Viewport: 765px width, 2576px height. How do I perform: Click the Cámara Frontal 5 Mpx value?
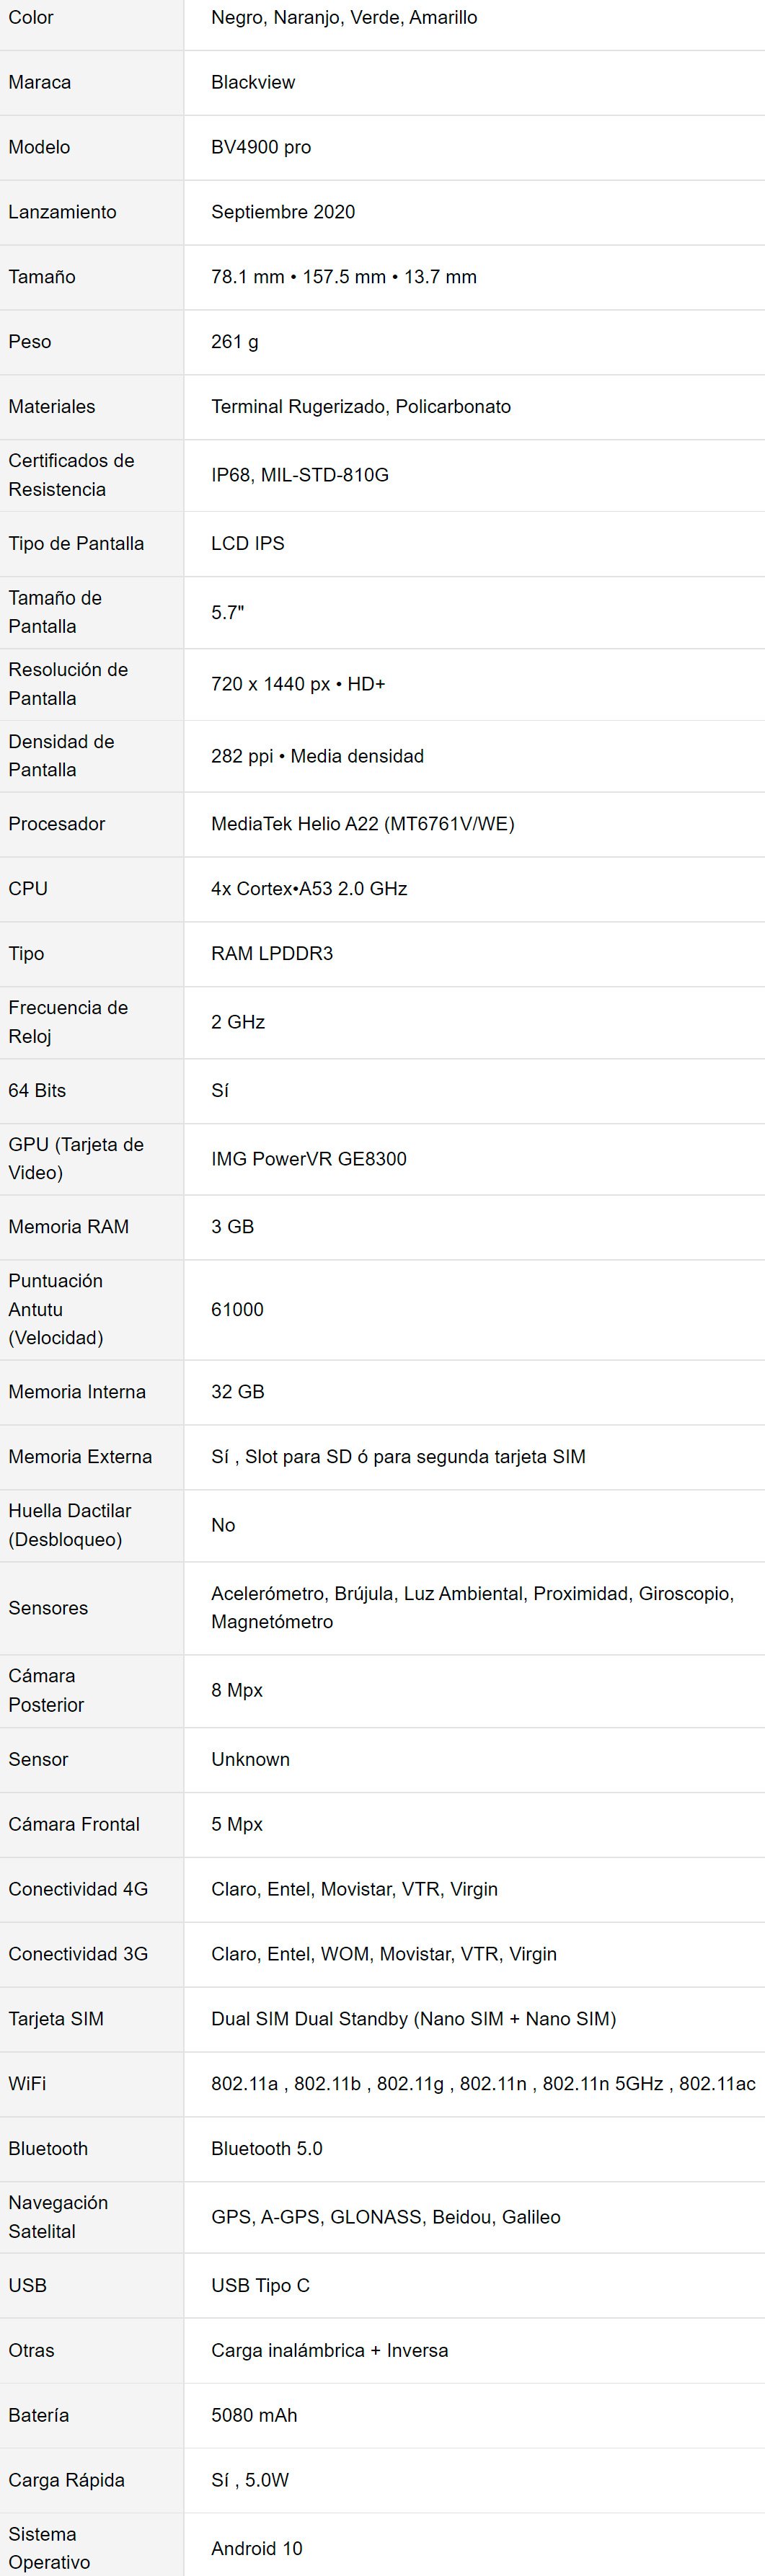pyautogui.click(x=237, y=1824)
